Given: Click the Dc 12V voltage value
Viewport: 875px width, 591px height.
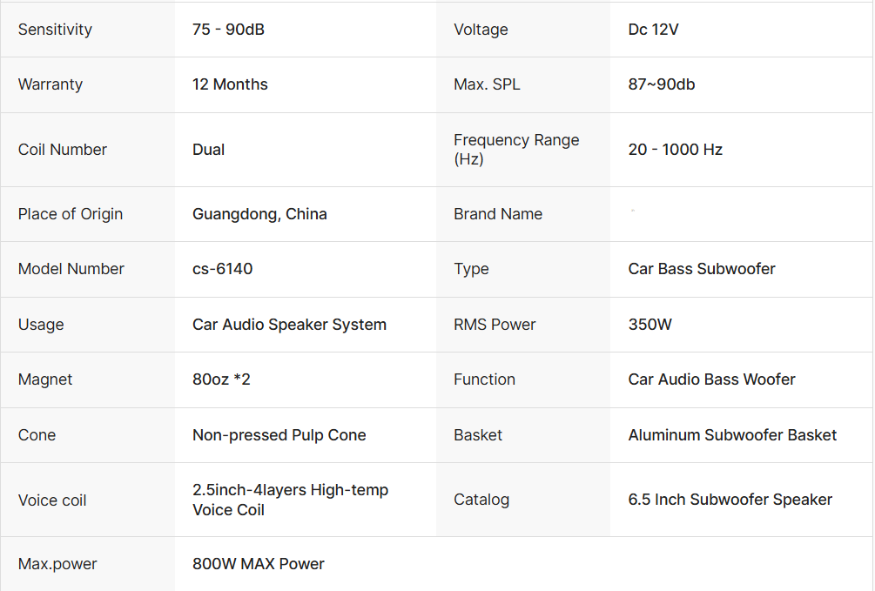Looking at the screenshot, I should coord(653,30).
